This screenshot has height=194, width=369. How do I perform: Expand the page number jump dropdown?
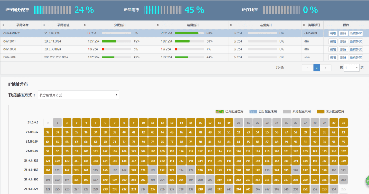click(x=352, y=68)
